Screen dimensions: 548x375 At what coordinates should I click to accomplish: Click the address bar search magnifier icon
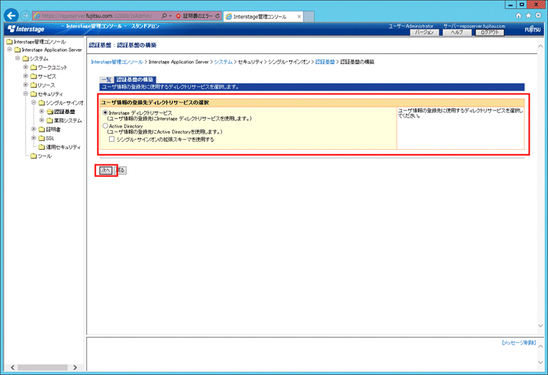tap(164, 15)
